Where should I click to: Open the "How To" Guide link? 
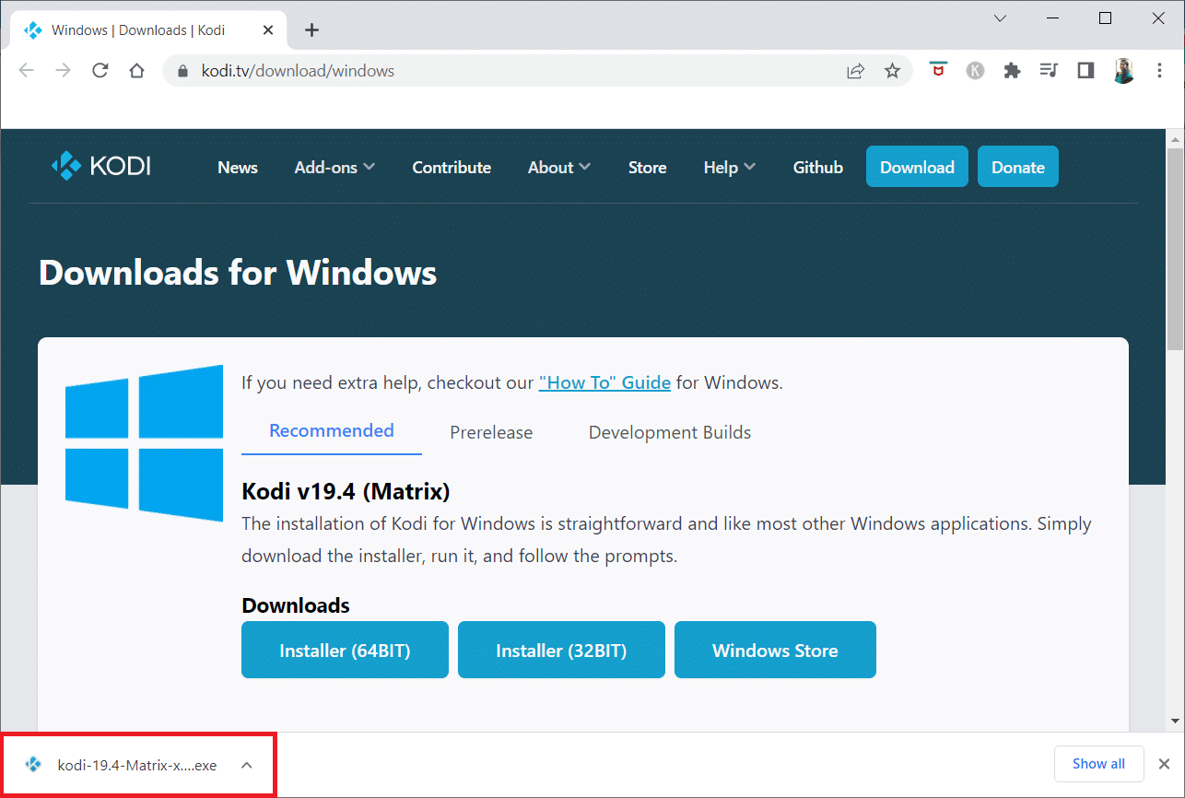tap(604, 382)
